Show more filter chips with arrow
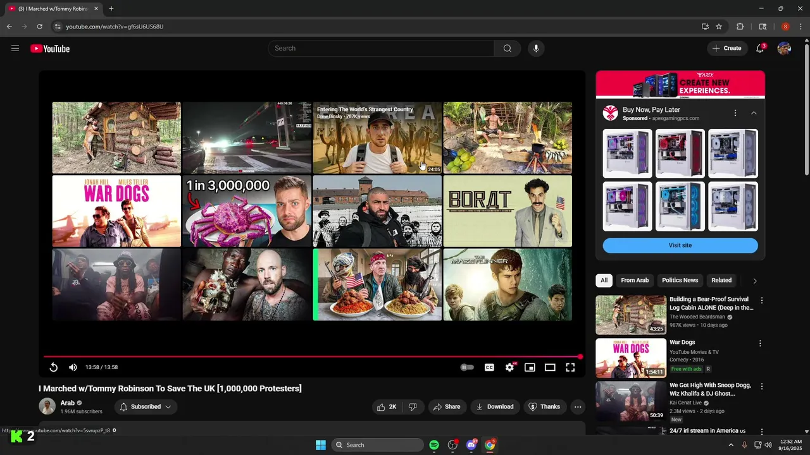The height and width of the screenshot is (455, 810). (x=754, y=281)
